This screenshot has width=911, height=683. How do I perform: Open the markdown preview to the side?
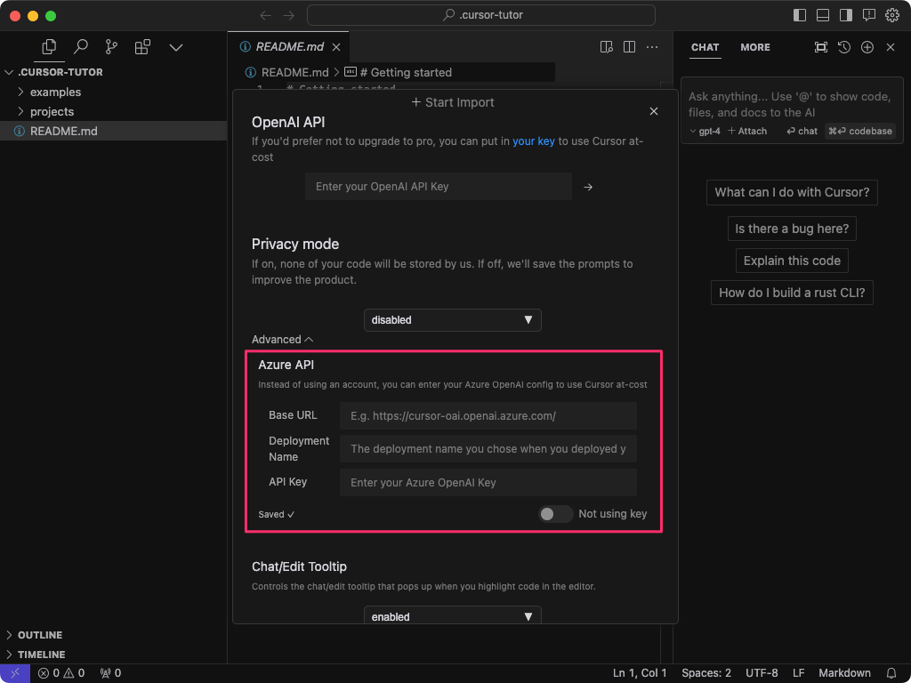[x=607, y=47]
